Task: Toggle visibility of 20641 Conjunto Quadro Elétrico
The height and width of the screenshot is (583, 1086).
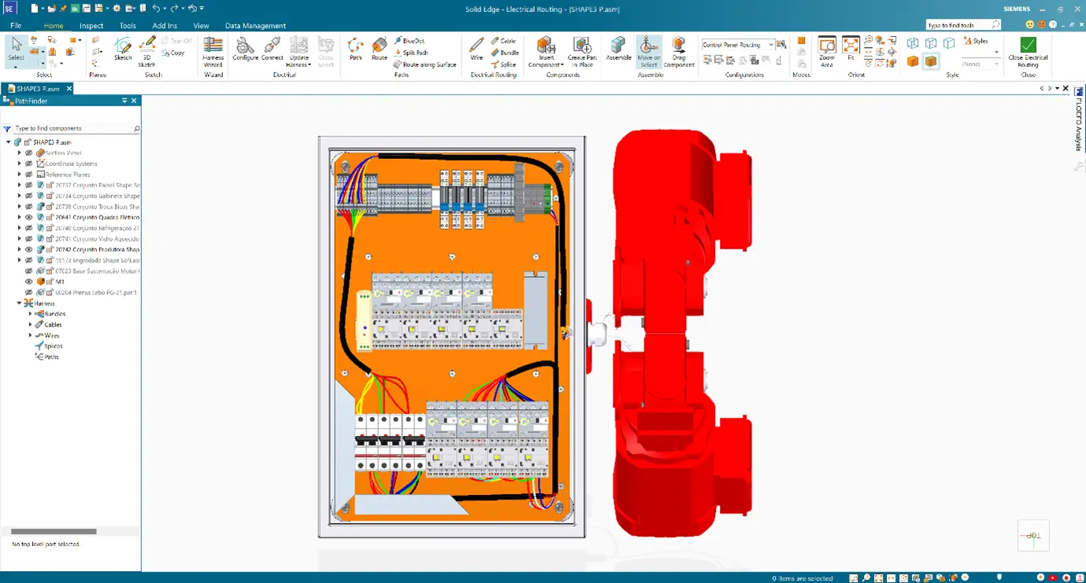Action: [28, 217]
